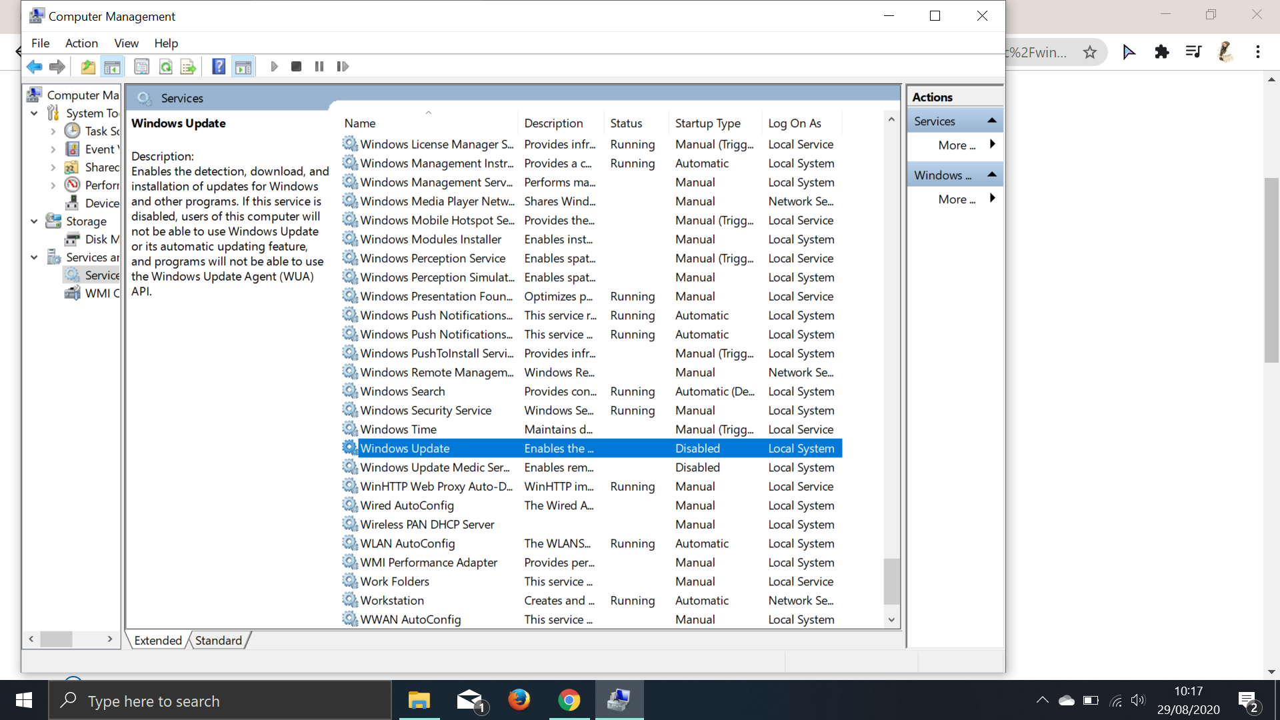Select the Workstation service gear icon

350,600
